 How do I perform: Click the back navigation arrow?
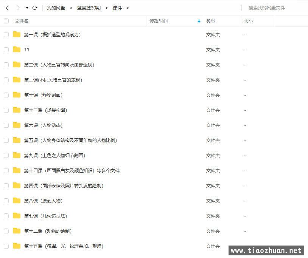(7, 8)
